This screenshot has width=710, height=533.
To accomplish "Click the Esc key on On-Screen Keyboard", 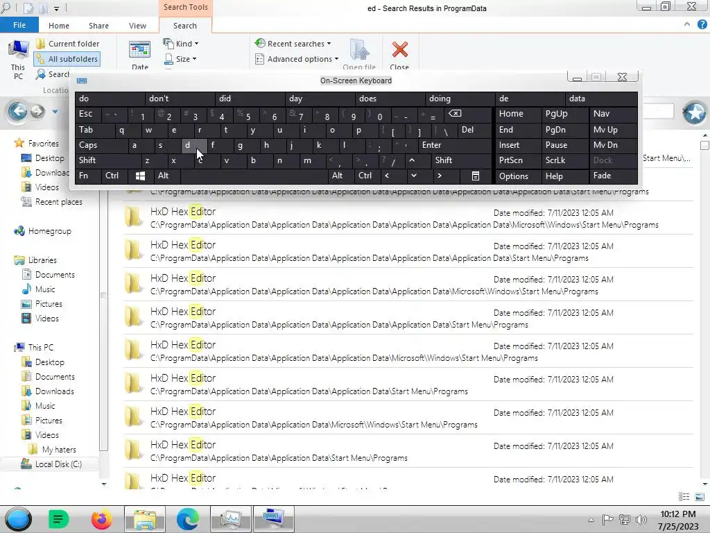I will (87, 114).
